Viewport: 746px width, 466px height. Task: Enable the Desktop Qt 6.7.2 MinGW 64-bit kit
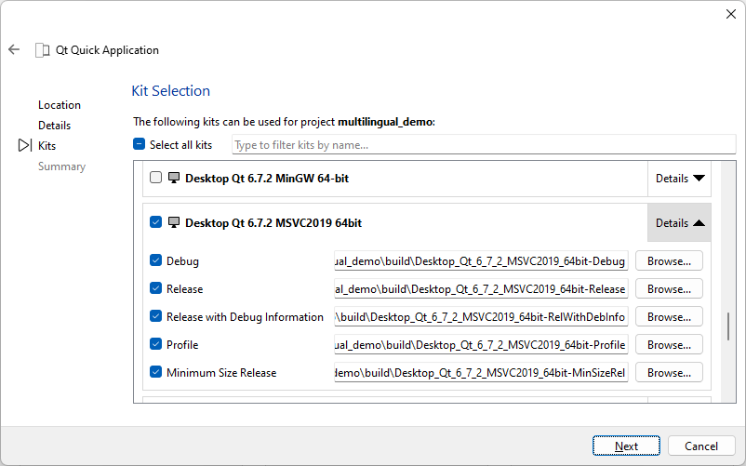tap(155, 178)
